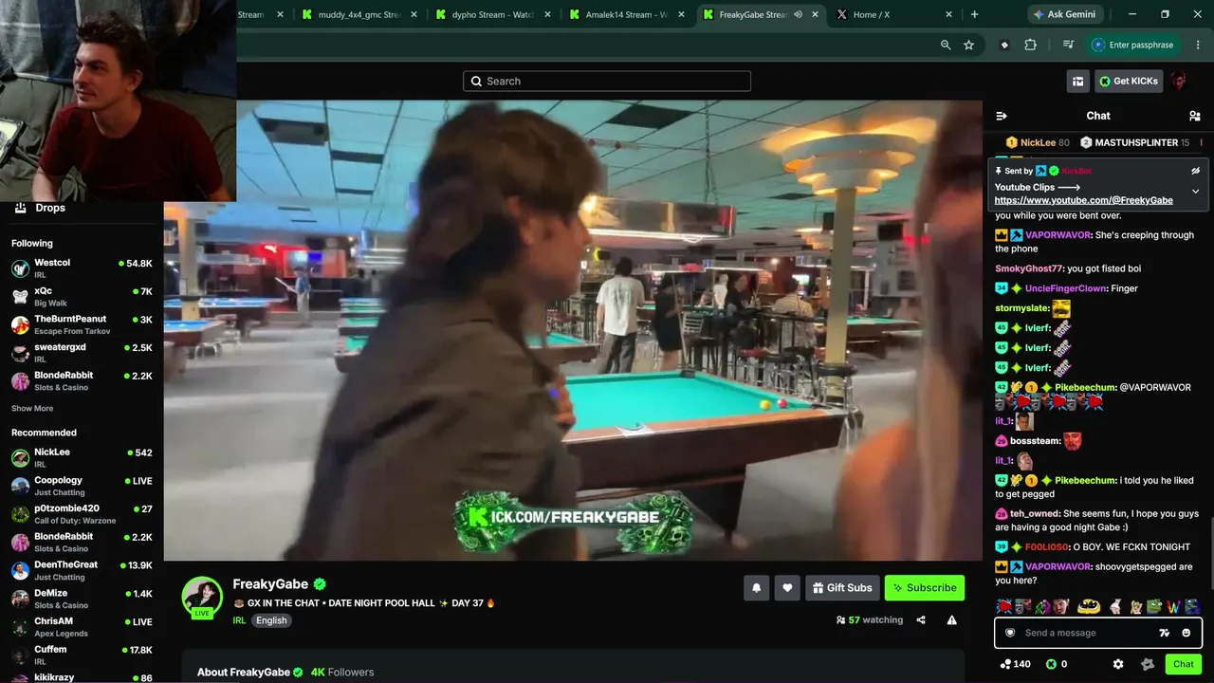Open the emoji picker in the message box
Screen dimensions: 1214x683
coord(1186,633)
